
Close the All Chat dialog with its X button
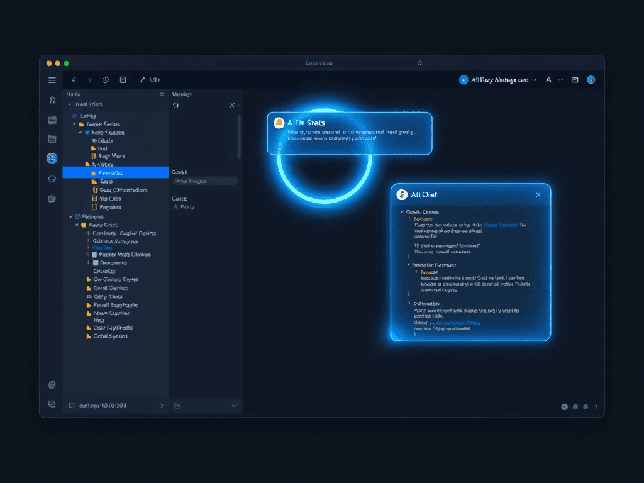pyautogui.click(x=538, y=195)
